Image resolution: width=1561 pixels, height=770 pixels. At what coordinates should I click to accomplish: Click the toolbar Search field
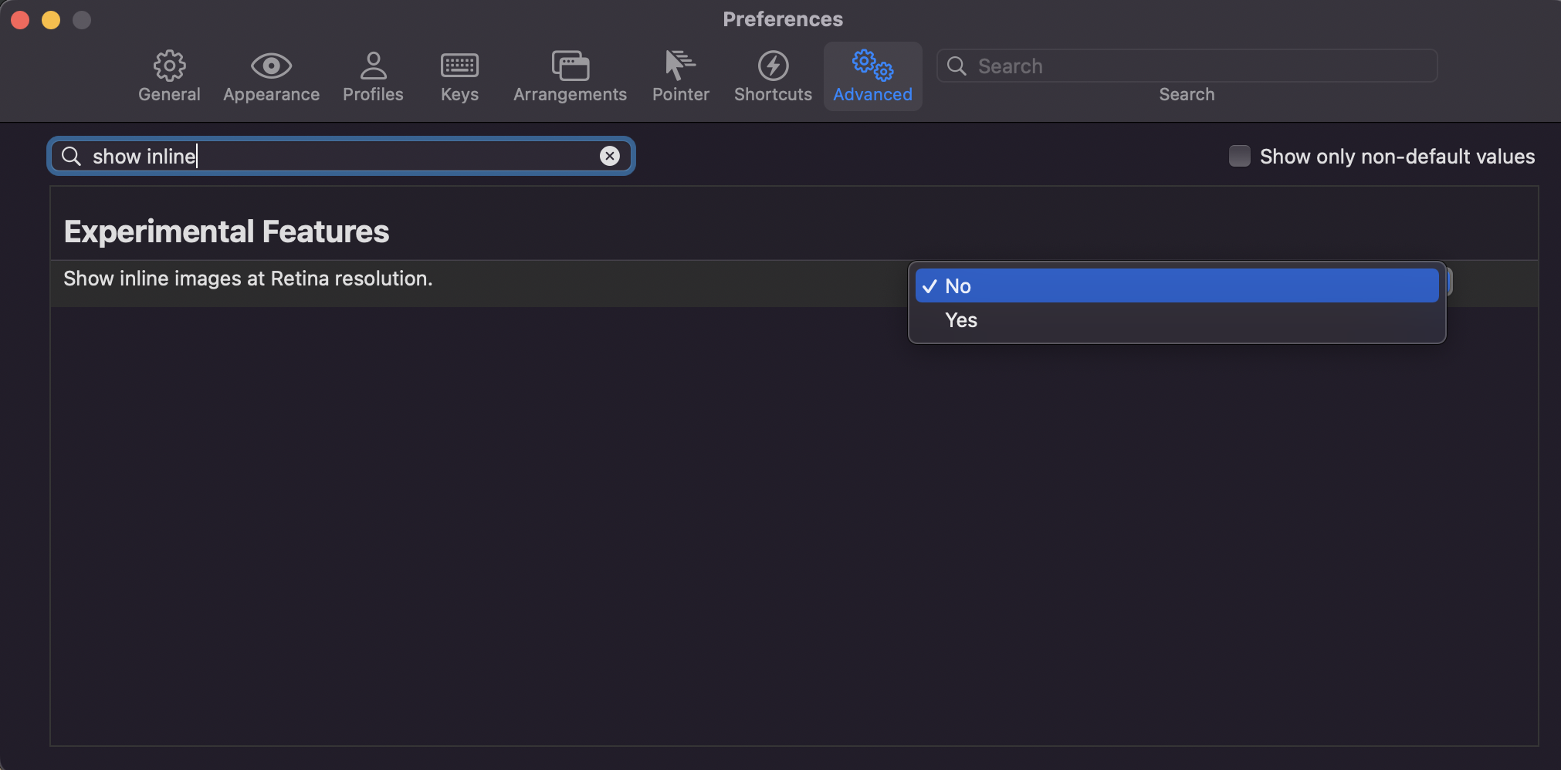click(x=1197, y=66)
